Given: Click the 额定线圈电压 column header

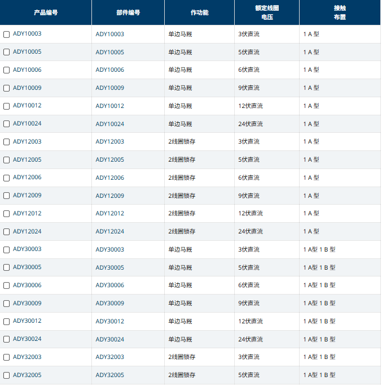Looking at the screenshot, I should (x=267, y=12).
